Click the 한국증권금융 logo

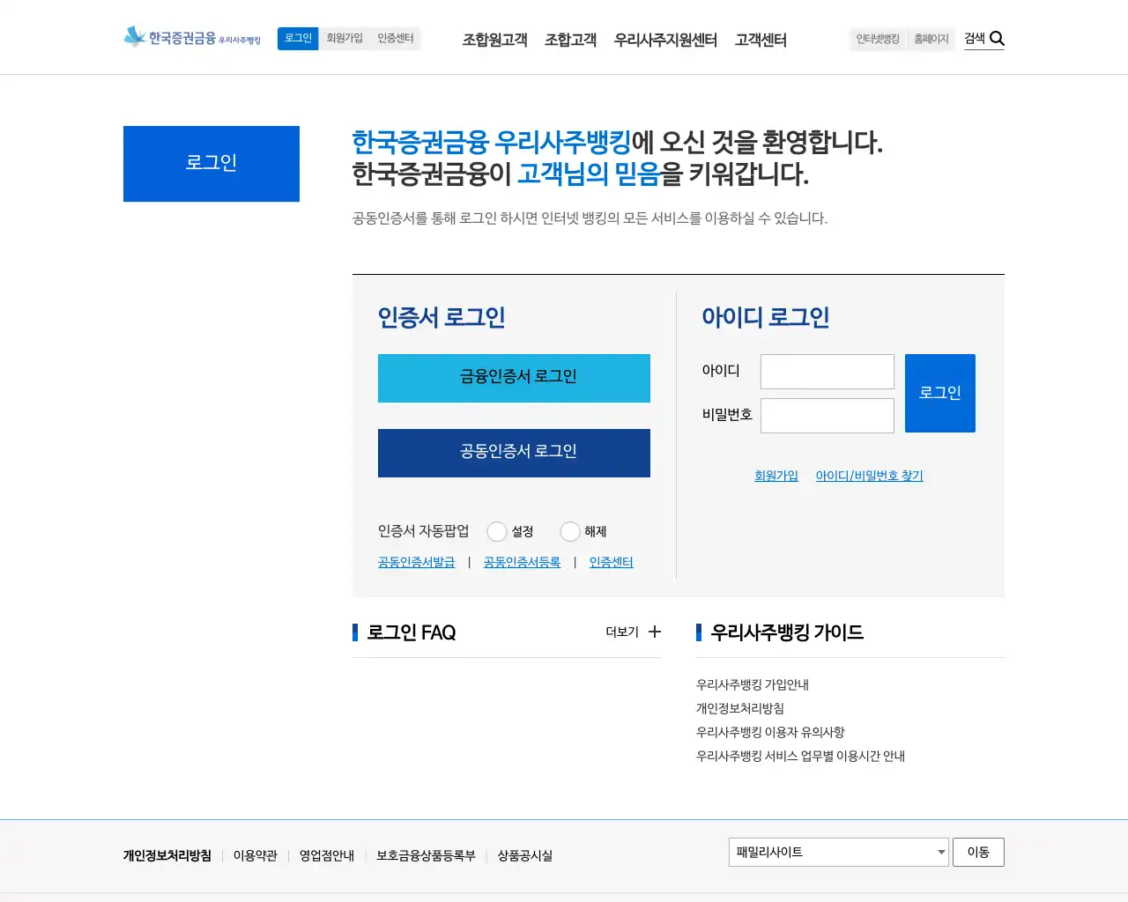pyautogui.click(x=192, y=37)
